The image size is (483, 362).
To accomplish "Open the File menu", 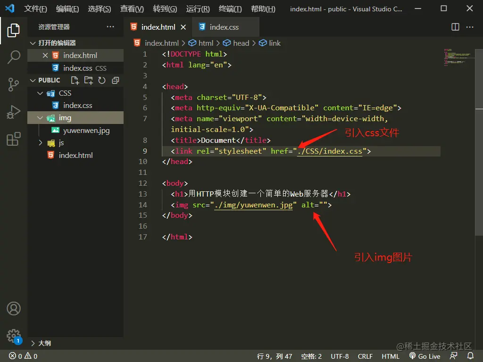I will pos(35,8).
